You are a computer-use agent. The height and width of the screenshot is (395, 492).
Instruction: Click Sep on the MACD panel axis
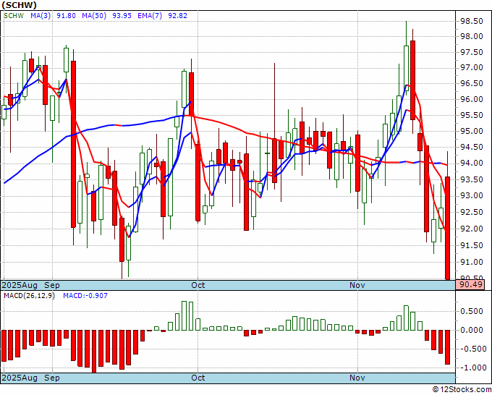[52, 378]
